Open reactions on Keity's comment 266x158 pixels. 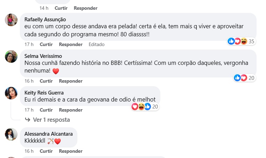pos(145,107)
